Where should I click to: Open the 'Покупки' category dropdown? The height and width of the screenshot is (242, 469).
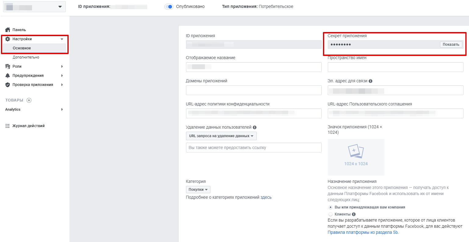point(198,190)
